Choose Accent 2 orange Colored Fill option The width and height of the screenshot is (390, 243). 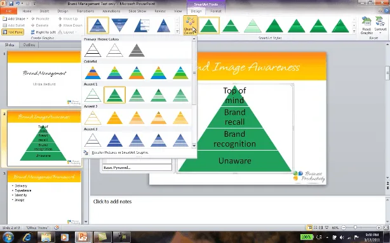pos(115,118)
